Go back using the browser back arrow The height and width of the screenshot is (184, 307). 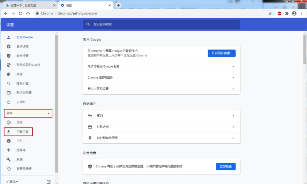pos(6,13)
